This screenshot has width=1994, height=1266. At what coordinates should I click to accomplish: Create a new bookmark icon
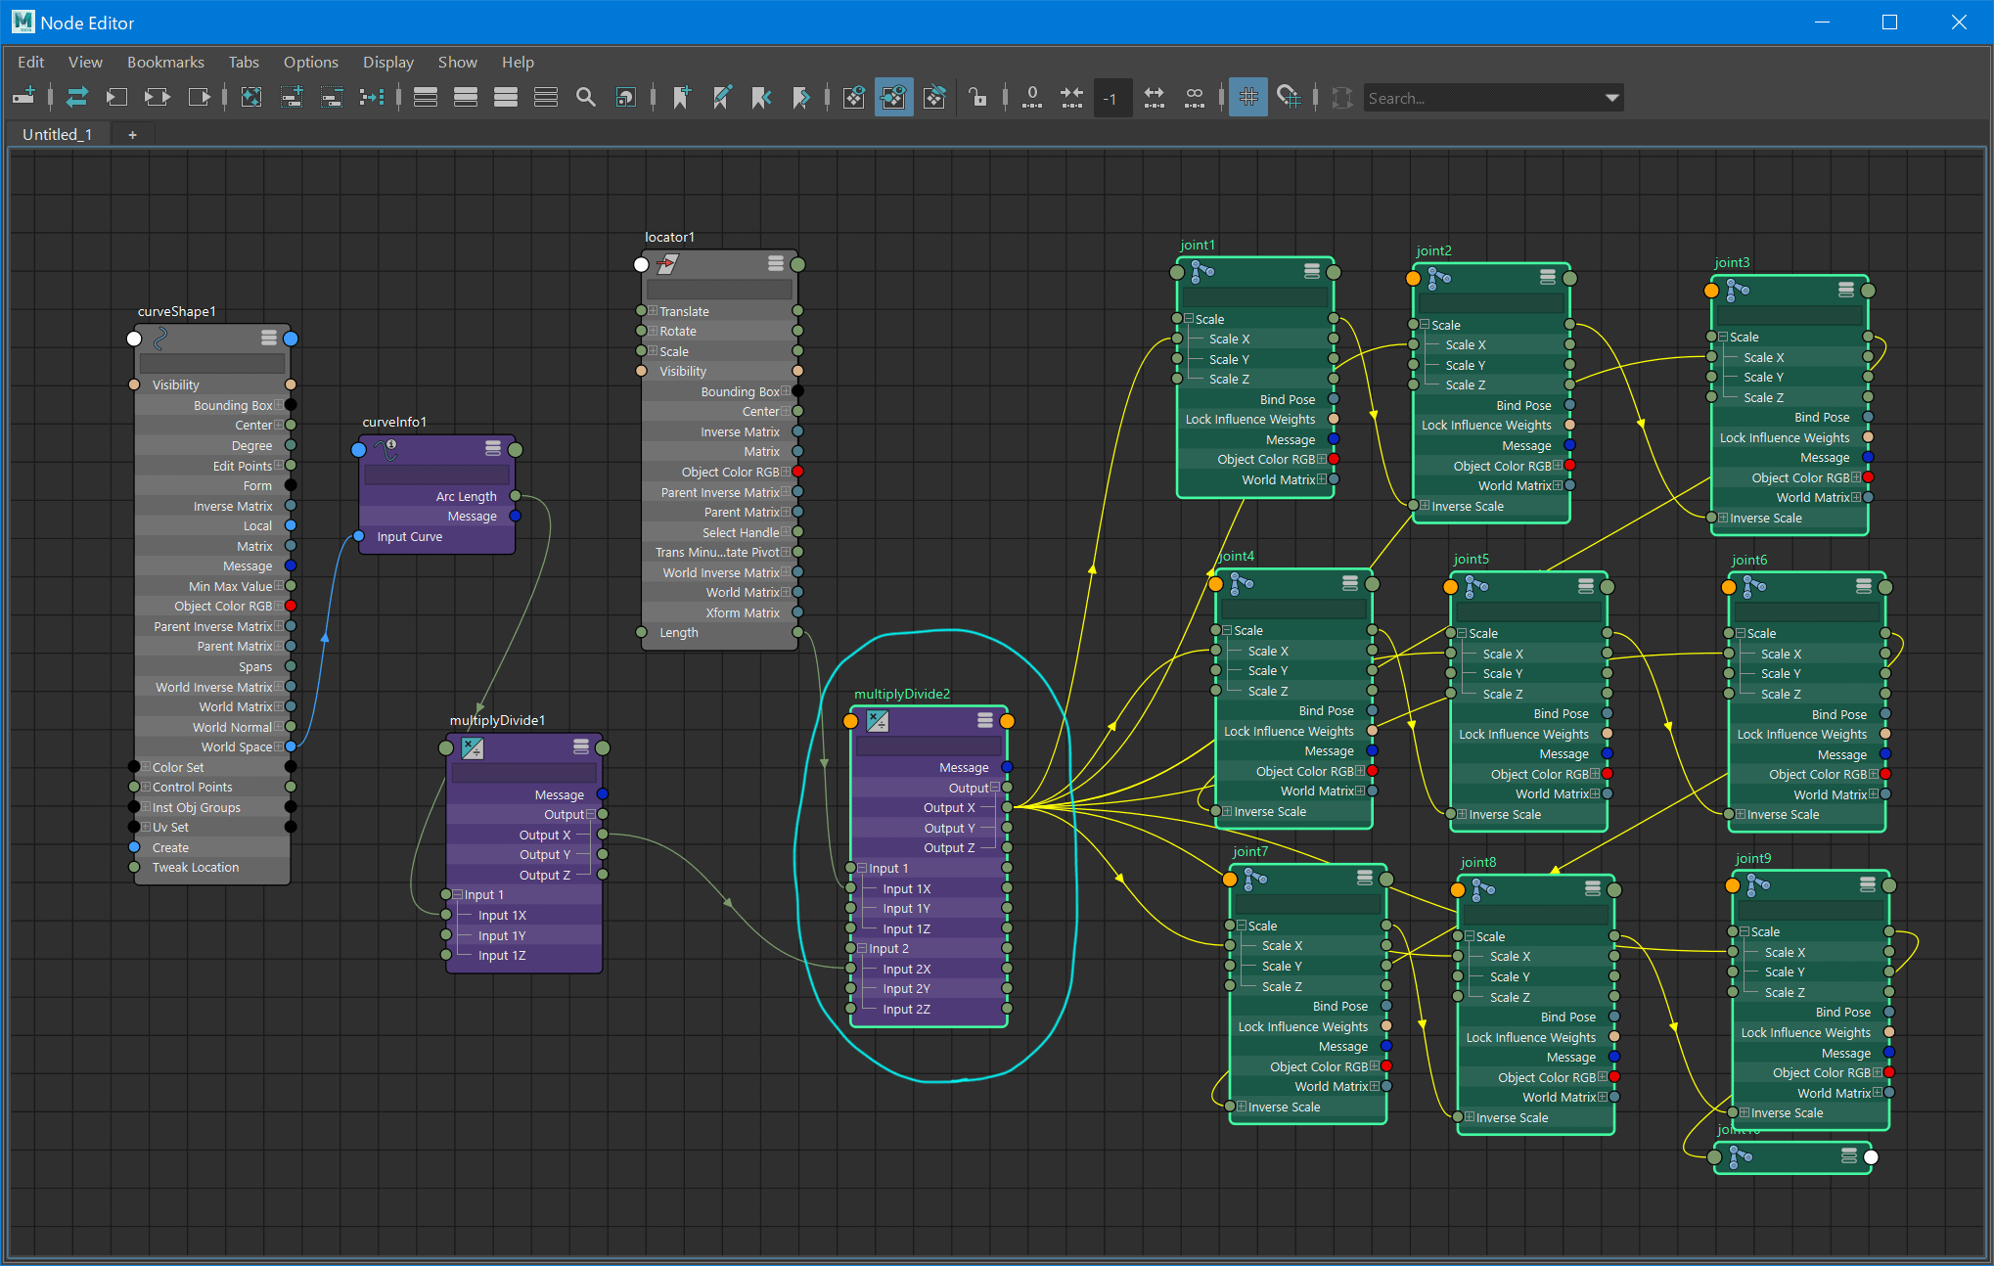tap(682, 97)
